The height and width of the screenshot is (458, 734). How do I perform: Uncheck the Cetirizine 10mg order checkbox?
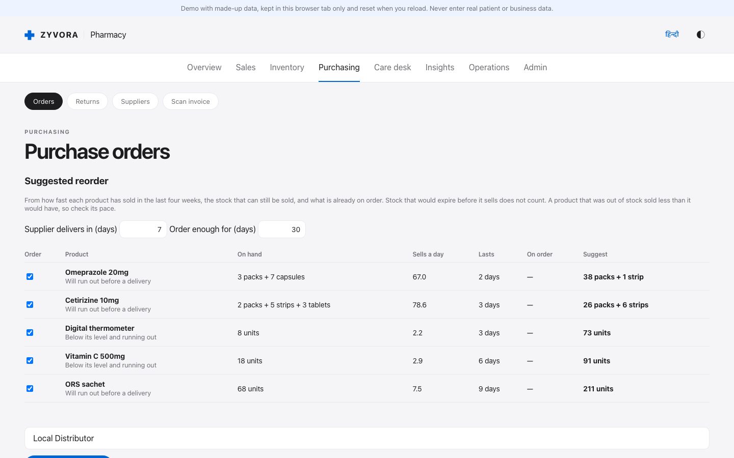(x=30, y=304)
